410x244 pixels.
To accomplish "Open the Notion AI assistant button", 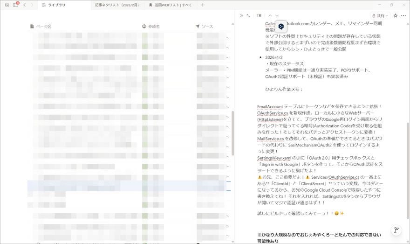I will pos(396,230).
